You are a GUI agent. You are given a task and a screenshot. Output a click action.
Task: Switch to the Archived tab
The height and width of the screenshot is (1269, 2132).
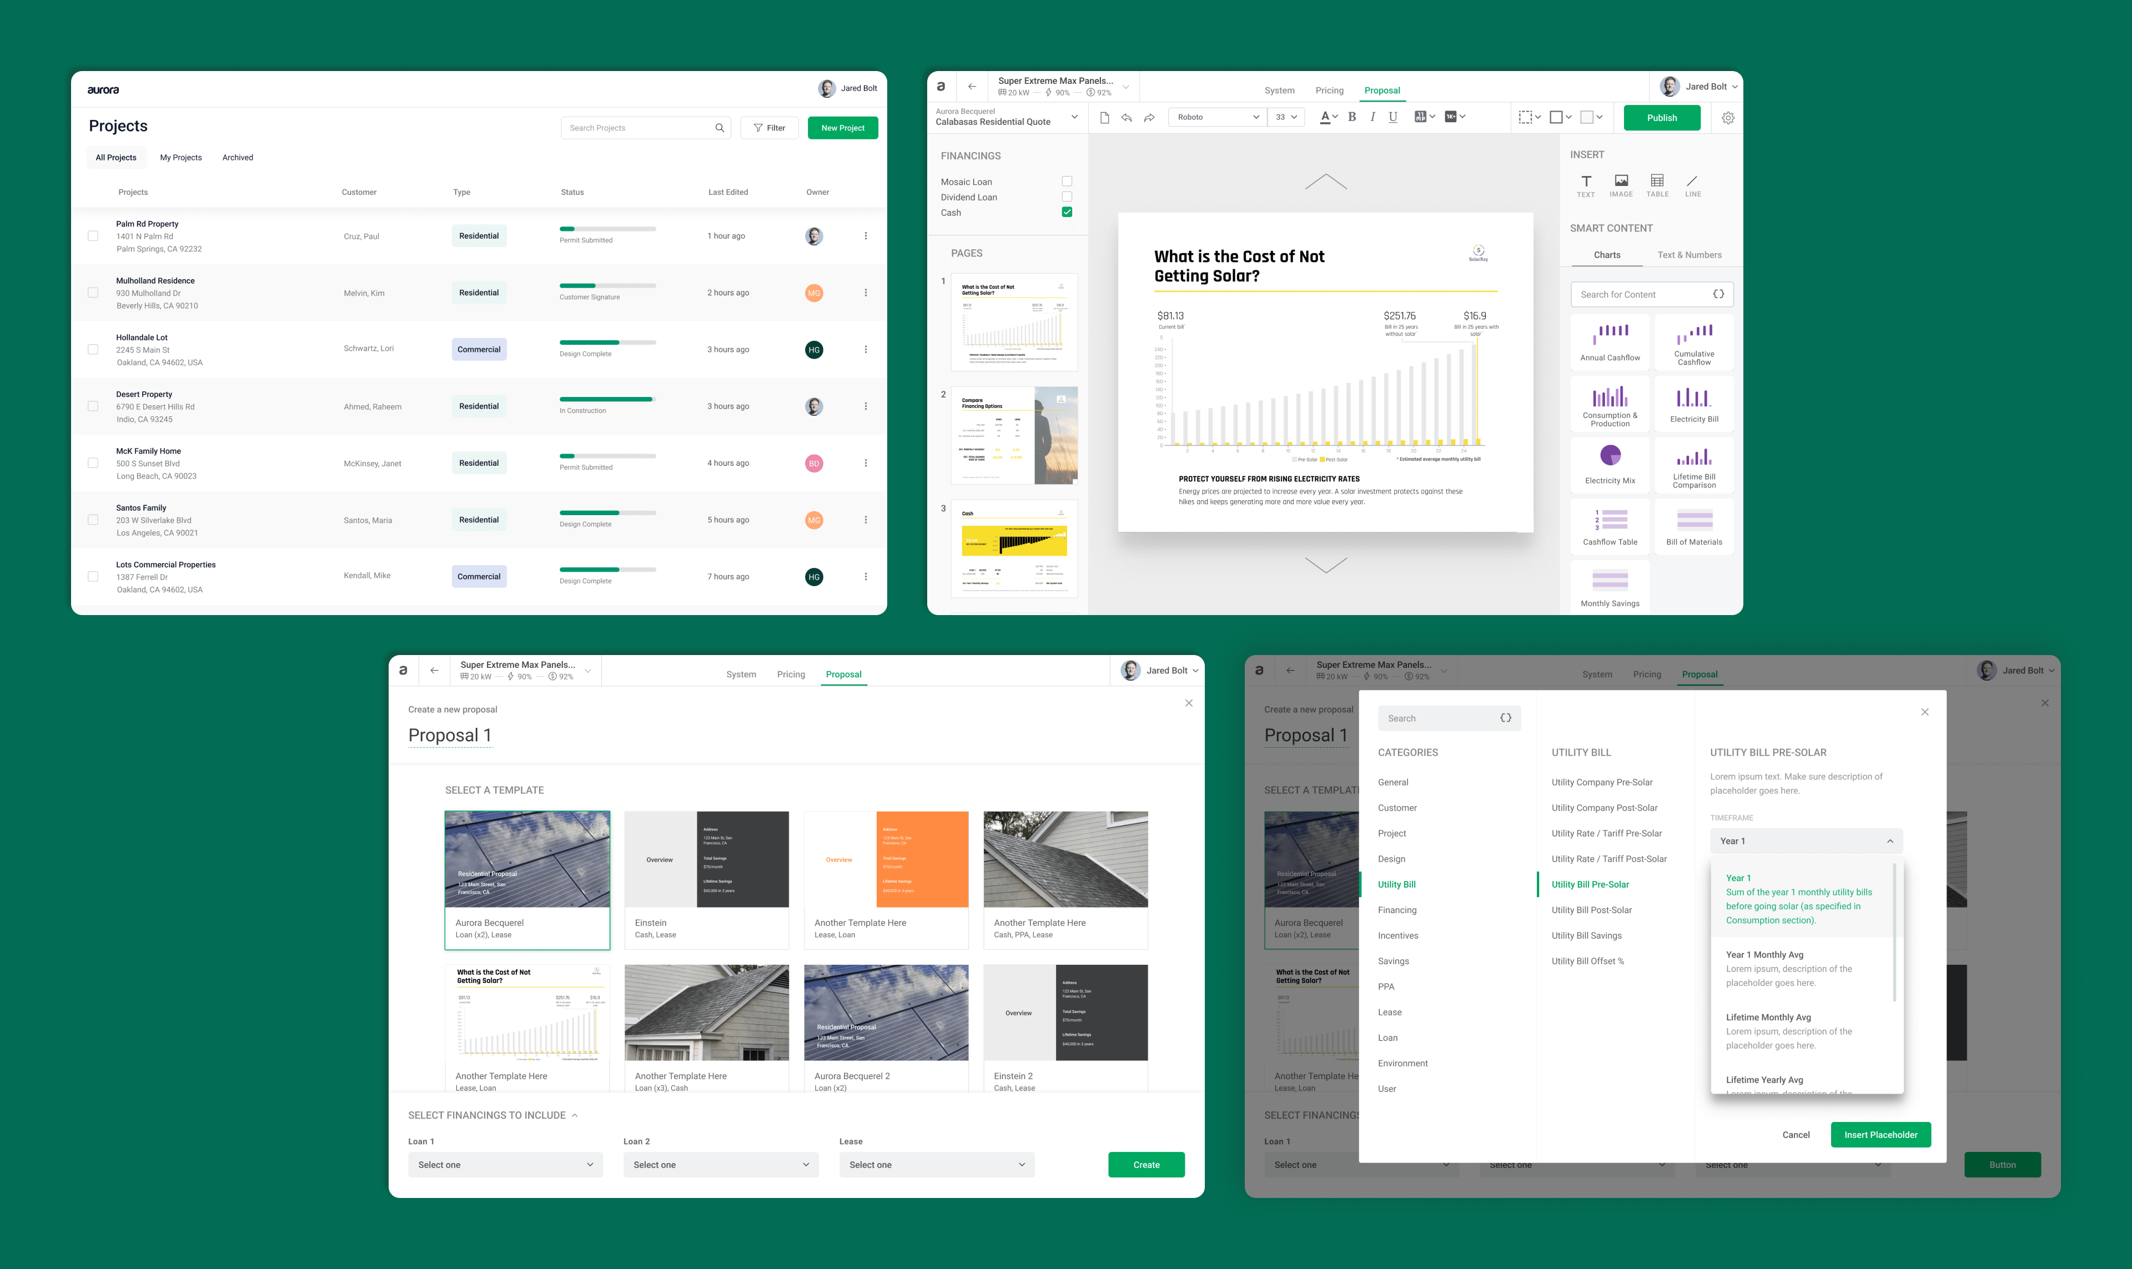pyautogui.click(x=238, y=157)
